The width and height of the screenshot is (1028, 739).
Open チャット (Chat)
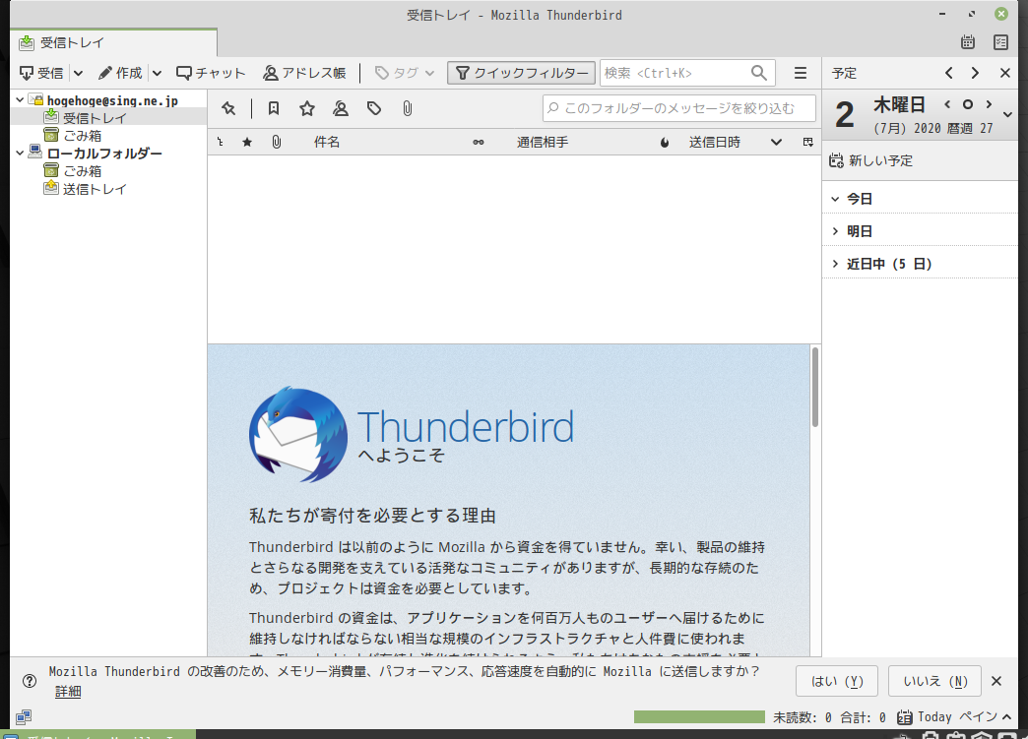(211, 73)
